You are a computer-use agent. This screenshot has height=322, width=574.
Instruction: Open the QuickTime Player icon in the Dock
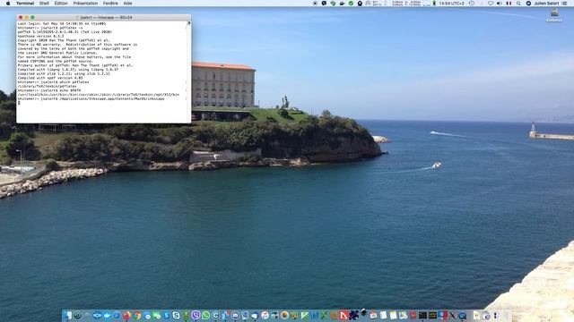tap(463, 315)
